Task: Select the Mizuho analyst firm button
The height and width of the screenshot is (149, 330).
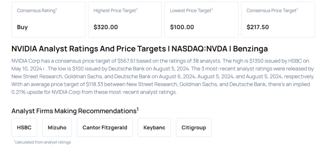Action: (x=57, y=127)
